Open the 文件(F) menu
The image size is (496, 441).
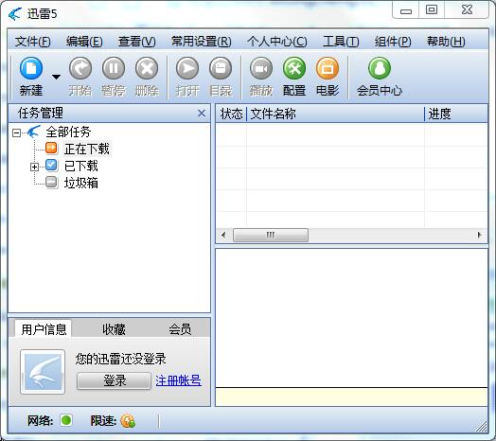pos(32,42)
